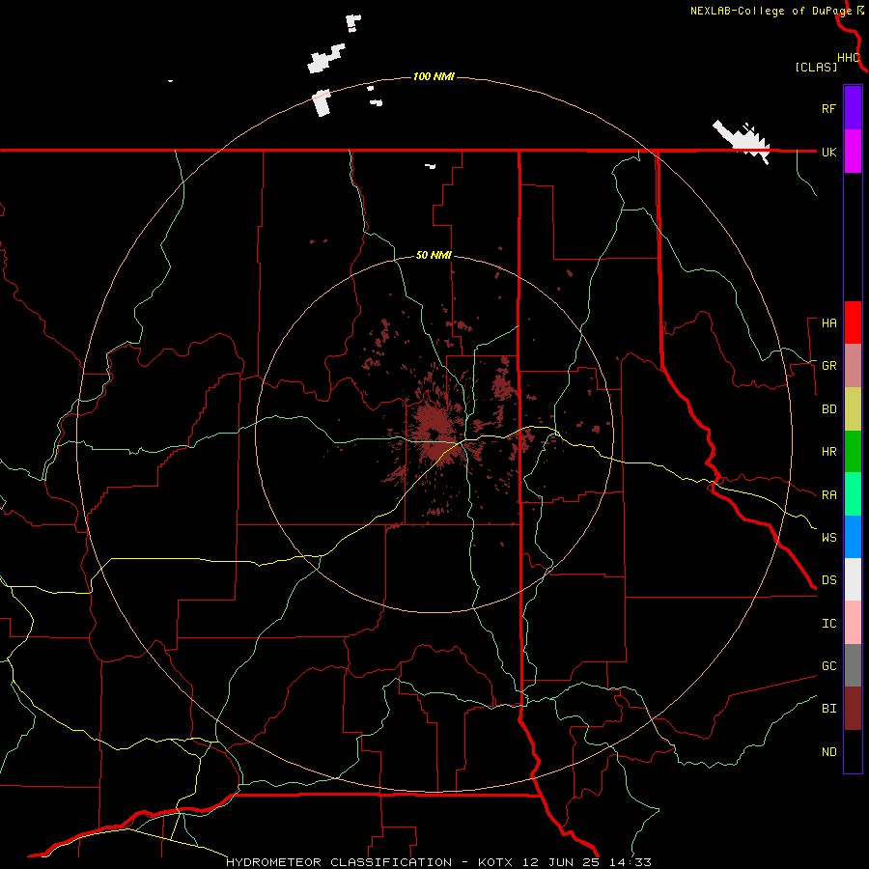Click the '100 NMI' range ring label
This screenshot has width=869, height=869.
point(434,76)
